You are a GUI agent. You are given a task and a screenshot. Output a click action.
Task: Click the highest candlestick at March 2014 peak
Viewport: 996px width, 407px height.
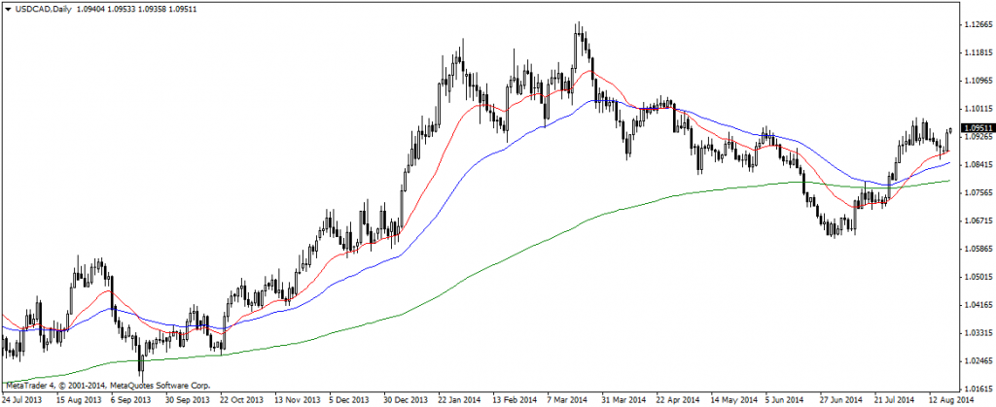point(578,31)
